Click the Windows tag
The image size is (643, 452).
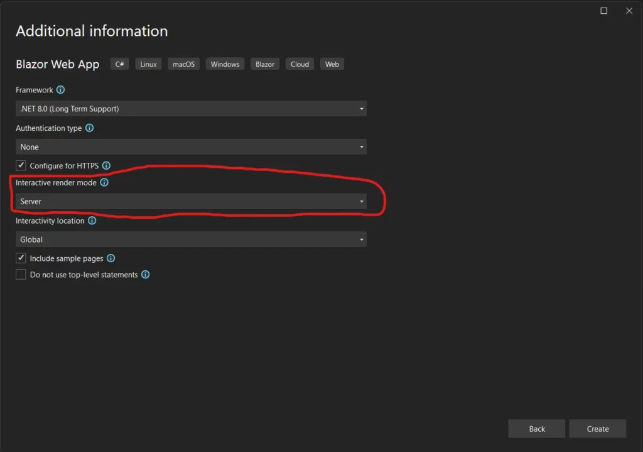click(x=225, y=64)
